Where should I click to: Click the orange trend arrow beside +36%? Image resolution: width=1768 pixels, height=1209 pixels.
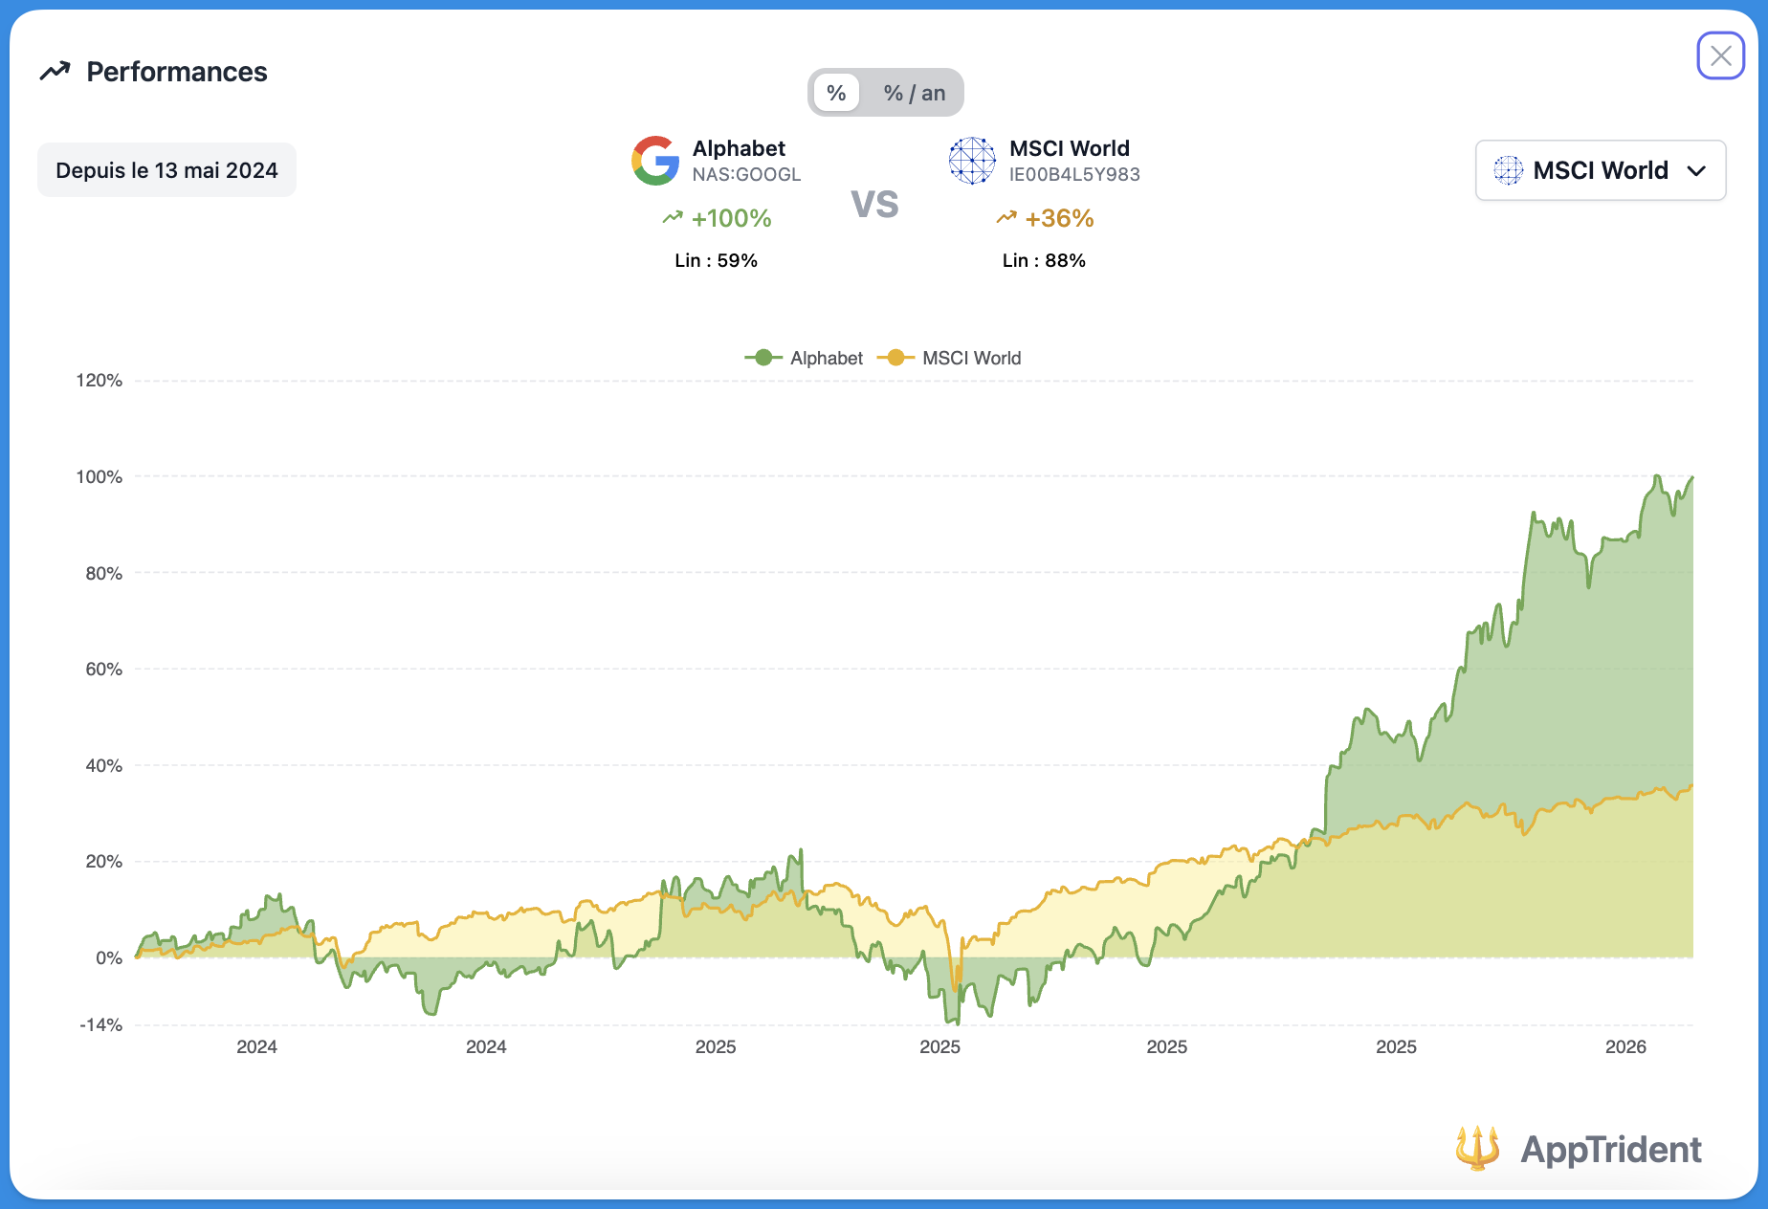[1006, 218]
